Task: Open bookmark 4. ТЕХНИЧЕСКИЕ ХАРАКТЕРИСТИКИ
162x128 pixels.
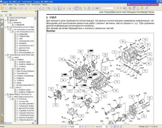Action: (x=25, y=41)
